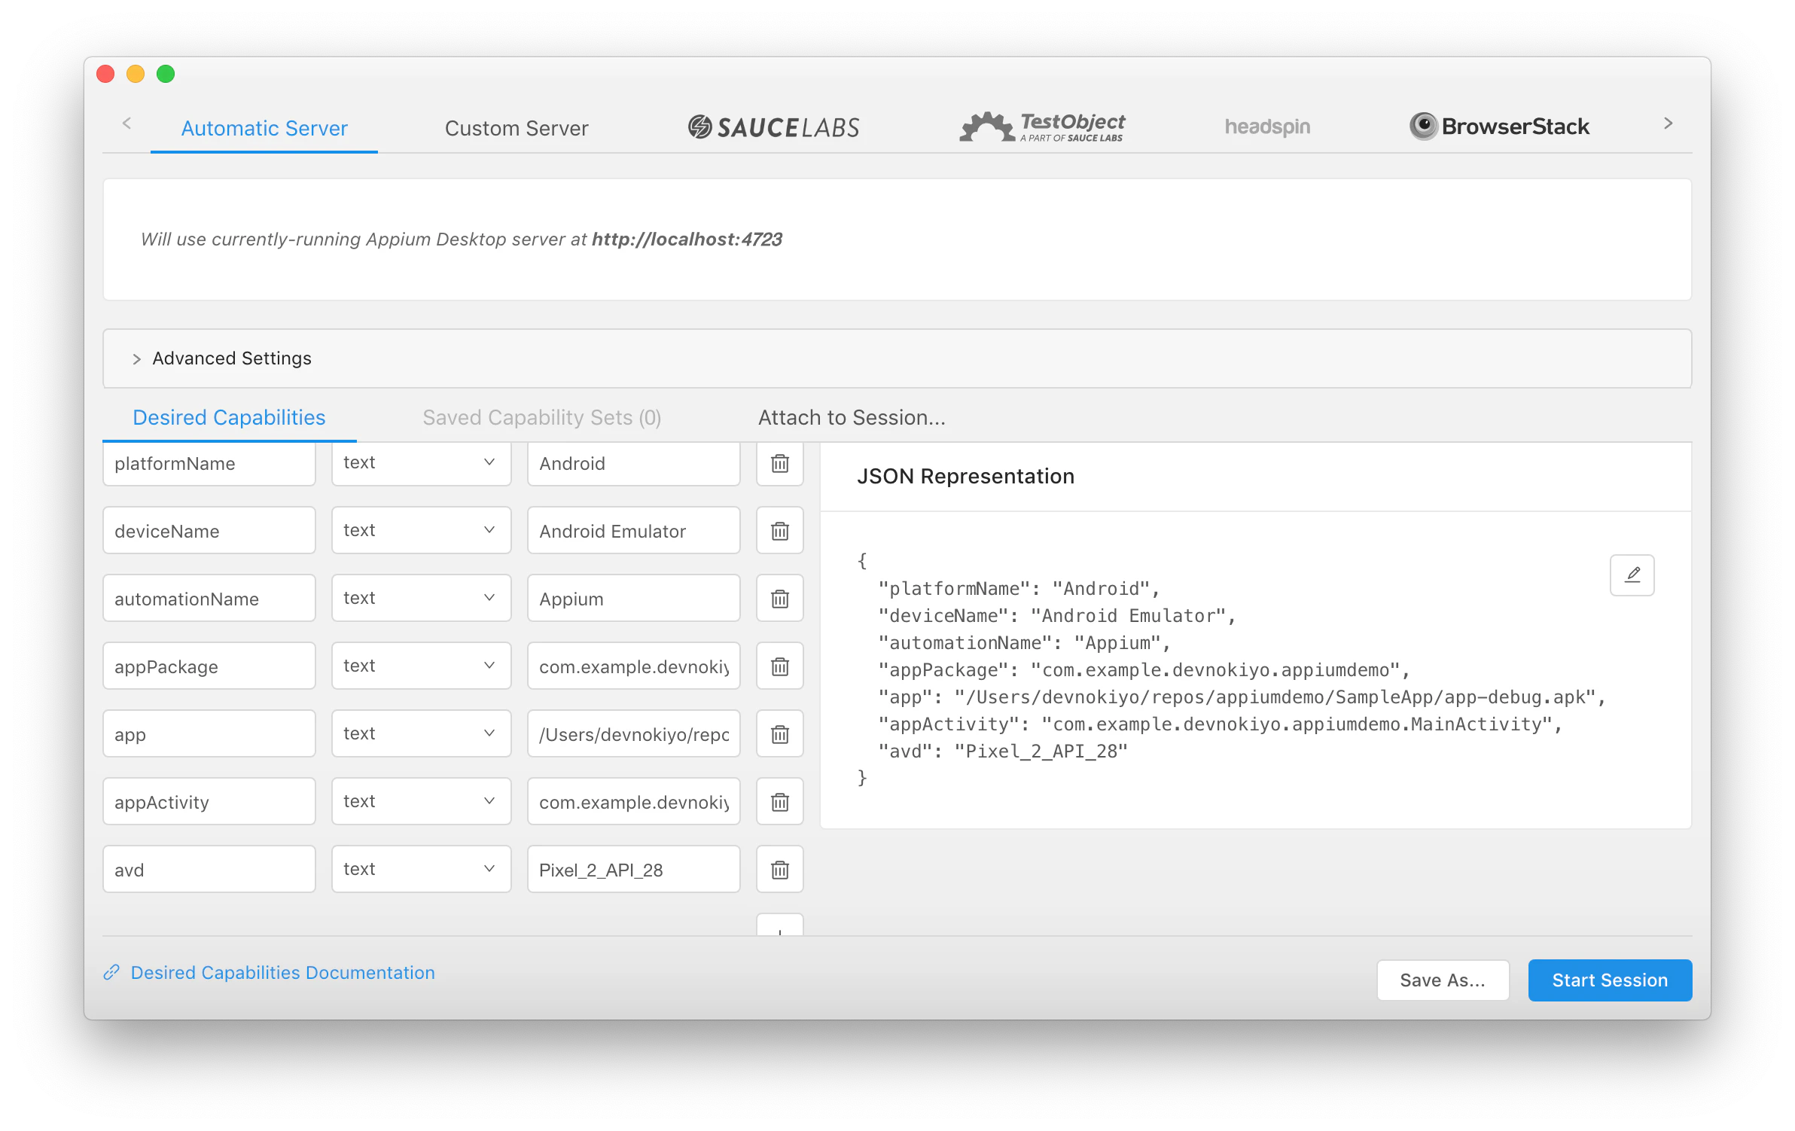Open type dropdown for appPackage
Image resolution: width=1795 pixels, height=1131 pixels.
(x=421, y=666)
